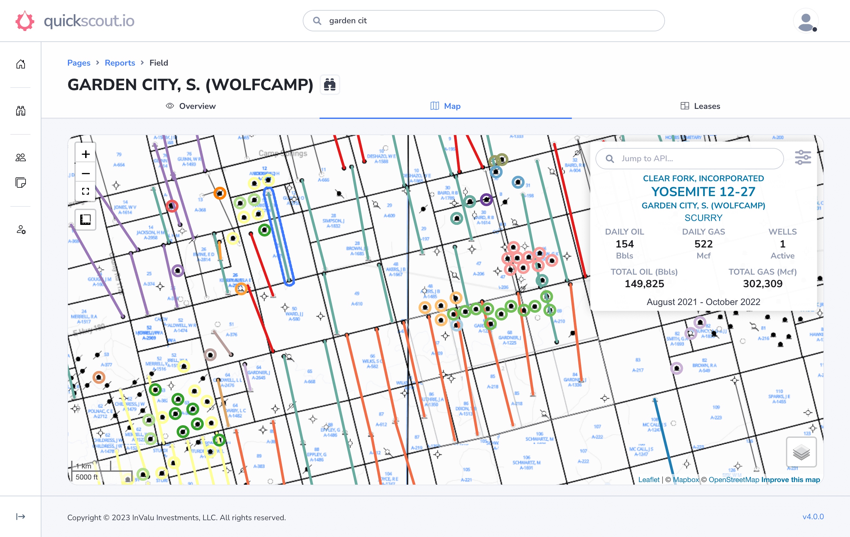Go to Reports breadcrumb
The height and width of the screenshot is (537, 850).
[120, 63]
